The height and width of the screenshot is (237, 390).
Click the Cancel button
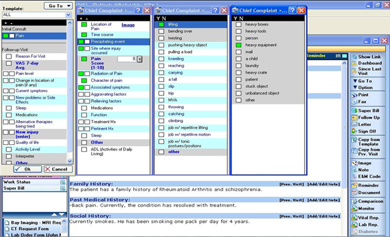coord(58,169)
